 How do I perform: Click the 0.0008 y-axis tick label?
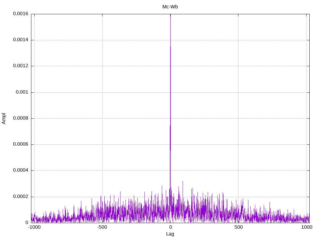click(20, 118)
